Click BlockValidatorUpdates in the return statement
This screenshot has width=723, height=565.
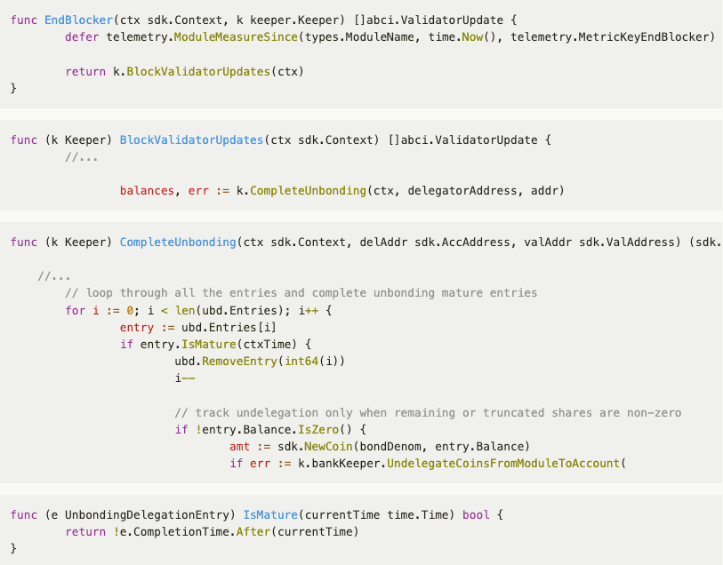[x=198, y=72]
